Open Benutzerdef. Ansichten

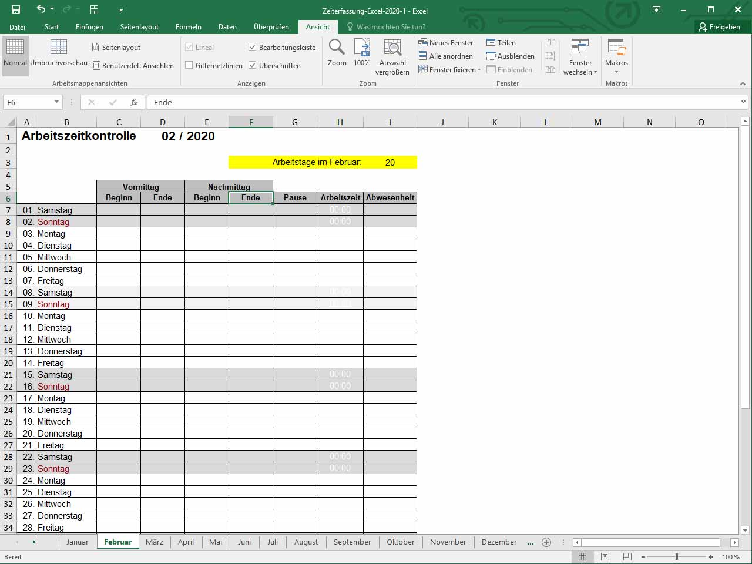pyautogui.click(x=133, y=65)
